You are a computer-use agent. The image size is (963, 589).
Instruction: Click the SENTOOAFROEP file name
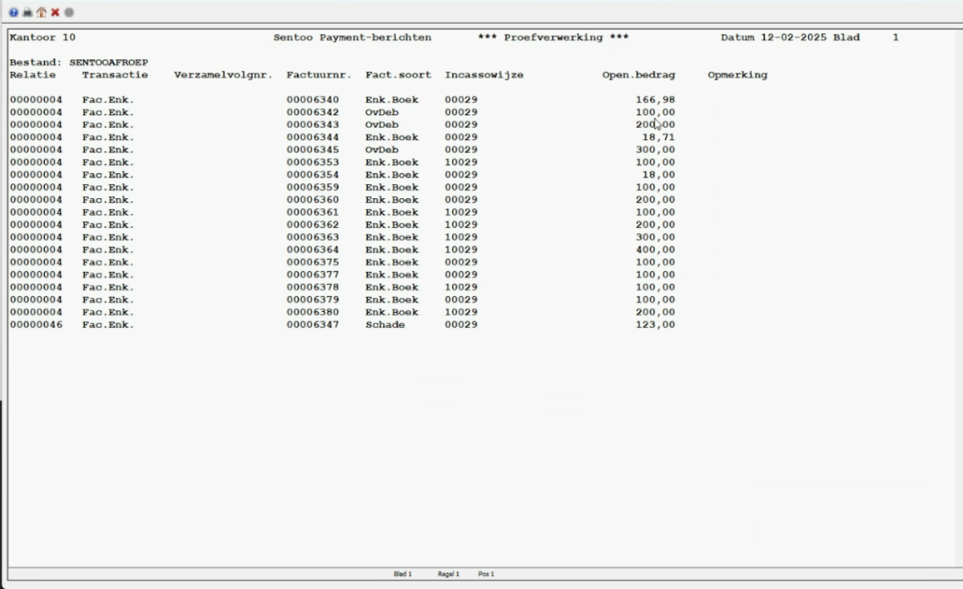coord(108,62)
